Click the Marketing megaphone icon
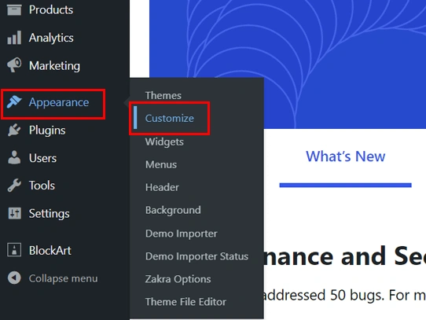The width and height of the screenshot is (426, 320). click(14, 64)
